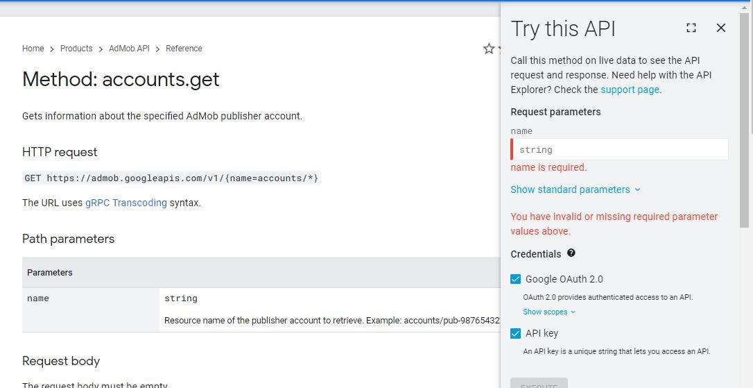Select the GET request URL code text
The height and width of the screenshot is (388, 753).
(171, 178)
